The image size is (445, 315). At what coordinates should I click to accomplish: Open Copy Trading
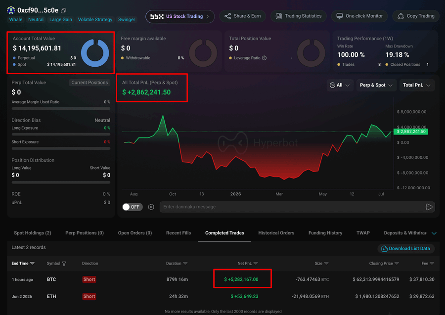coord(416,16)
